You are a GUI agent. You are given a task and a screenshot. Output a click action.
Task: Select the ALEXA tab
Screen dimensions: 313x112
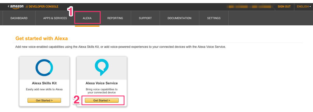point(87,18)
